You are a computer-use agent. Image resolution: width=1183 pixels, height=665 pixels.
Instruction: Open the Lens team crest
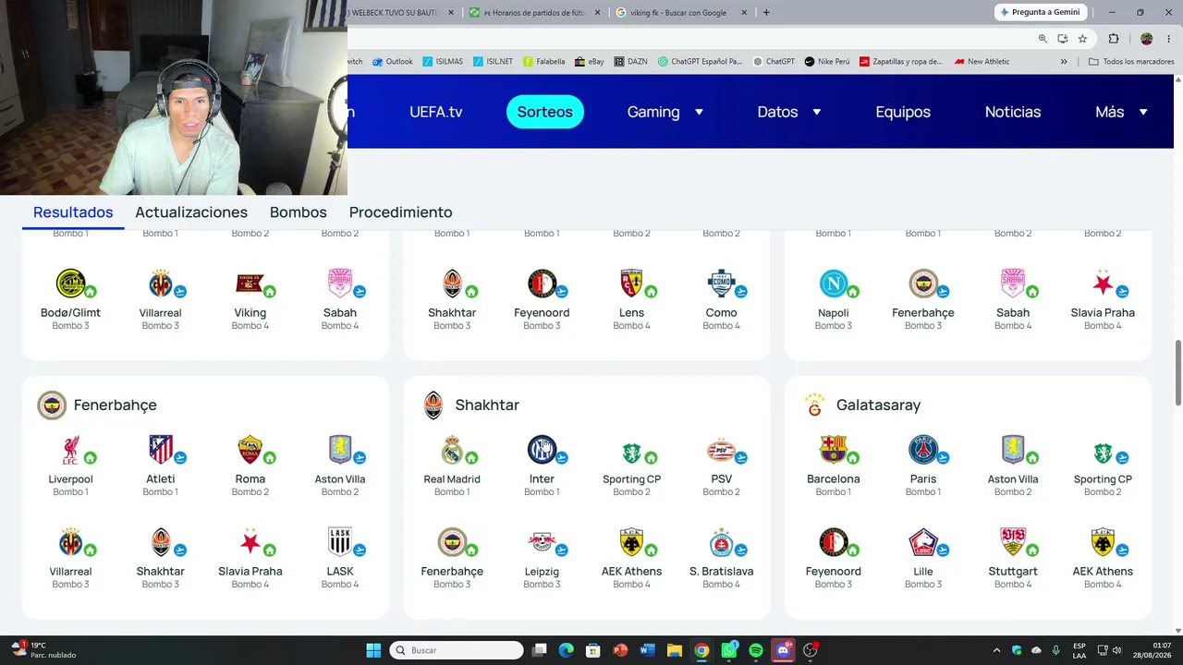click(631, 284)
